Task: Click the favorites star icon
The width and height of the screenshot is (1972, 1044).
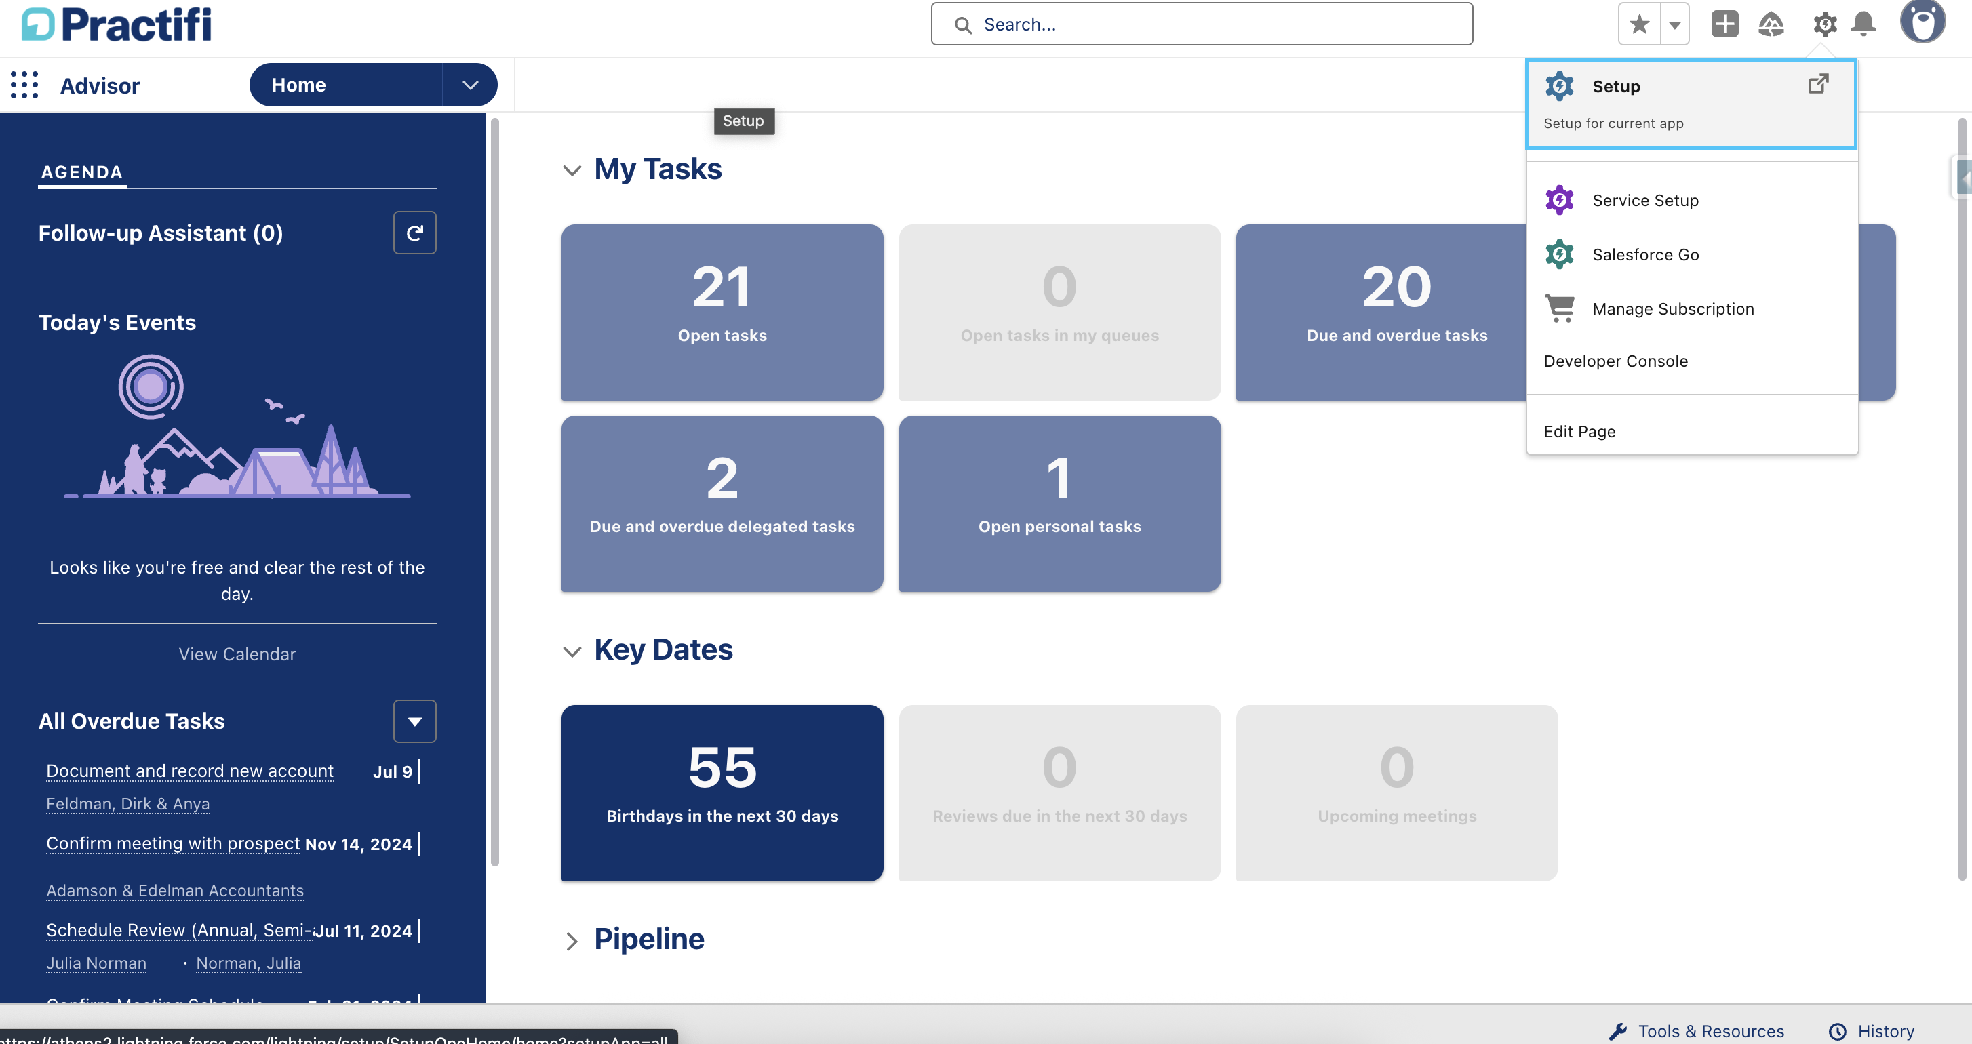Action: click(x=1638, y=24)
